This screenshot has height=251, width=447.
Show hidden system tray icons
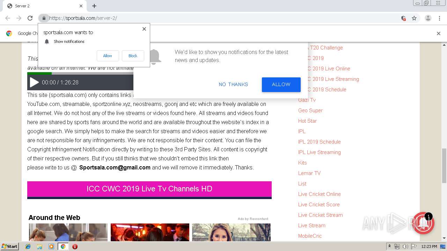[x=389, y=246]
